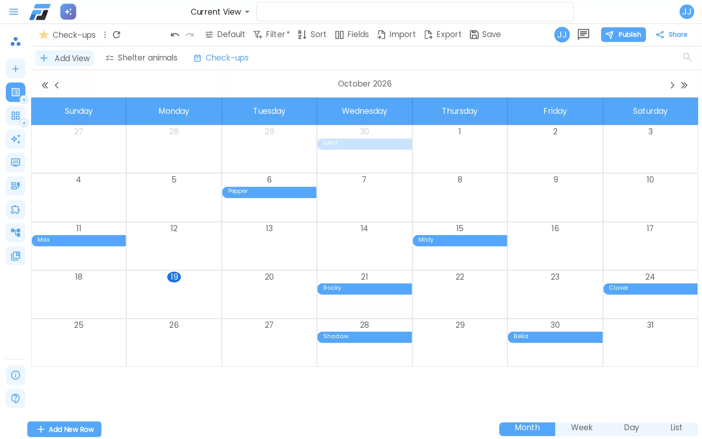
Task: Open the sidebar help question icon
Action: tap(16, 399)
